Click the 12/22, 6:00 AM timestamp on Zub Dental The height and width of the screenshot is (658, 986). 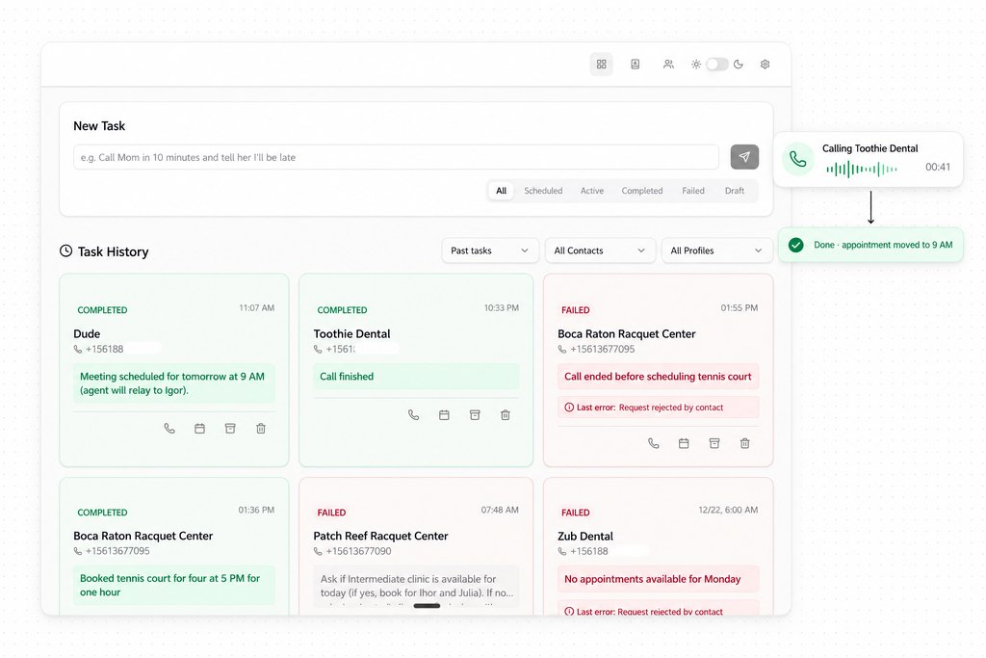(x=728, y=510)
